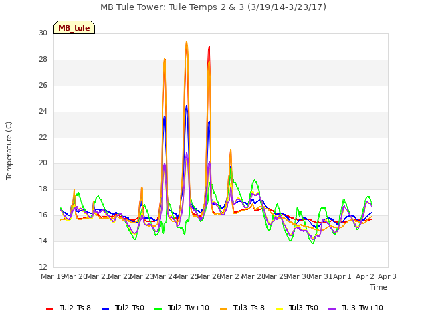Click the green Tul2_Tw+10 legend swatch
The image size is (428, 321).
click(x=158, y=309)
